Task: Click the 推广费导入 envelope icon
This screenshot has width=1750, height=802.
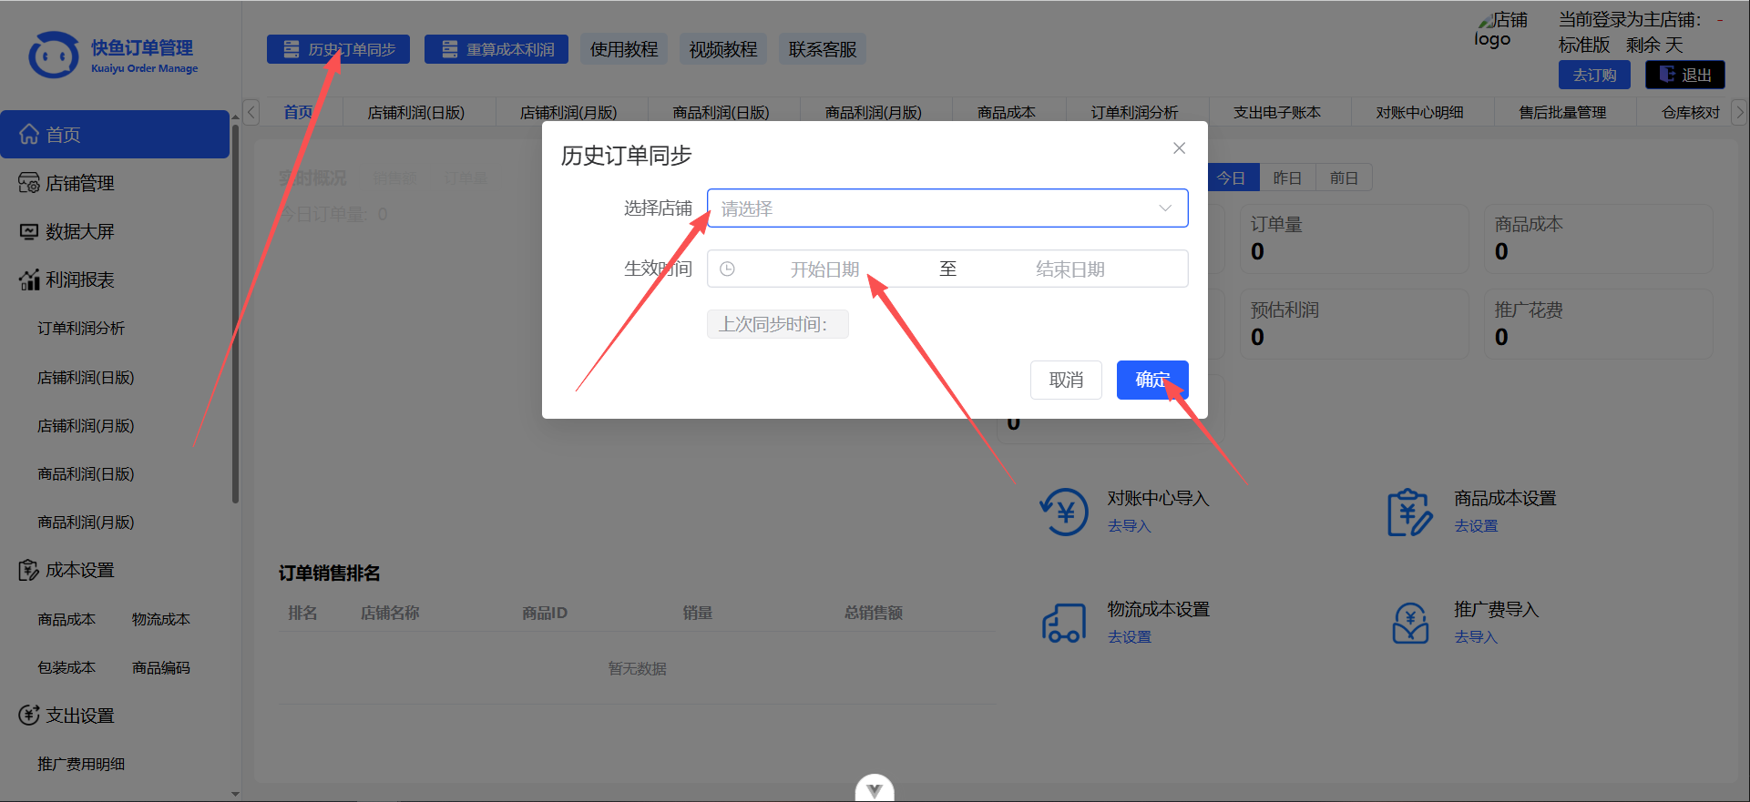Action: (x=1410, y=623)
